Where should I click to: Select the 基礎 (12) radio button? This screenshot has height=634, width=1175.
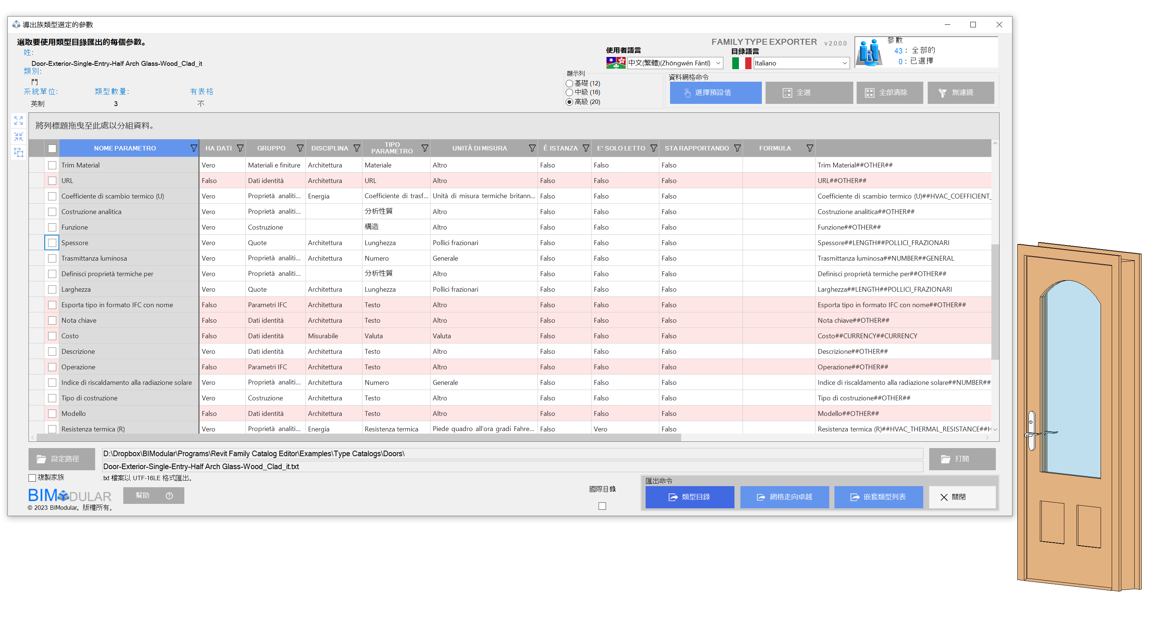[569, 83]
